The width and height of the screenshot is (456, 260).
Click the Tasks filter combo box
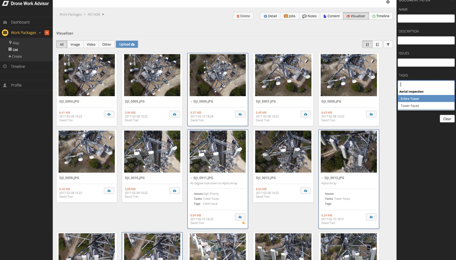426,84
